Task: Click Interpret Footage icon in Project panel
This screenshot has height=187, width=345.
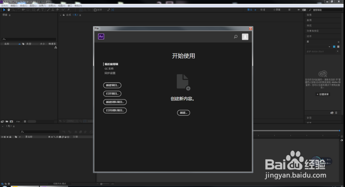Action: pyautogui.click(x=2, y=121)
